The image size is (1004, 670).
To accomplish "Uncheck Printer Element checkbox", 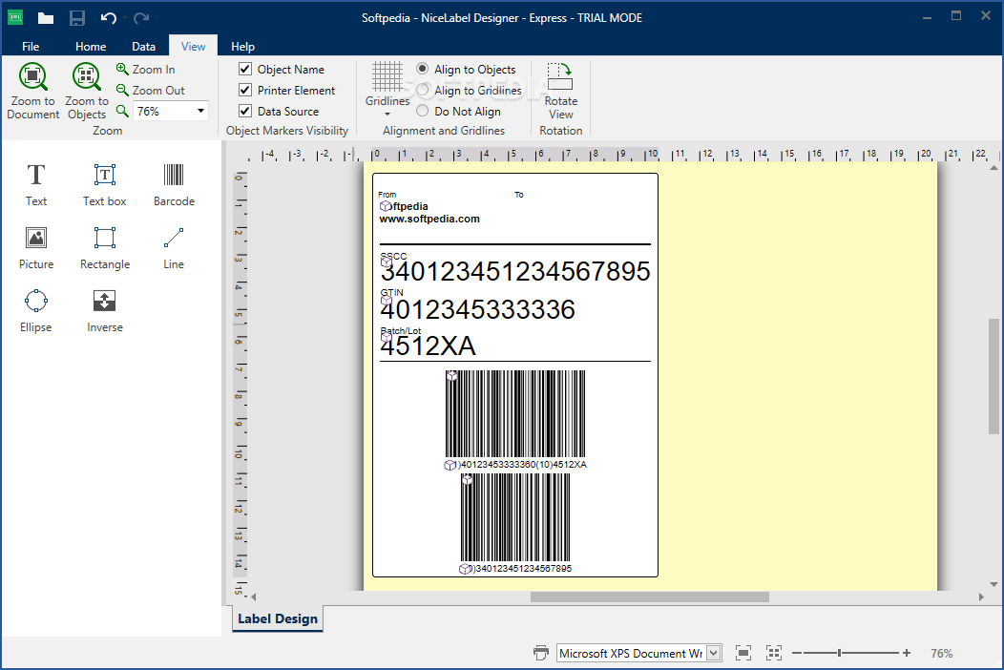I will click(245, 90).
